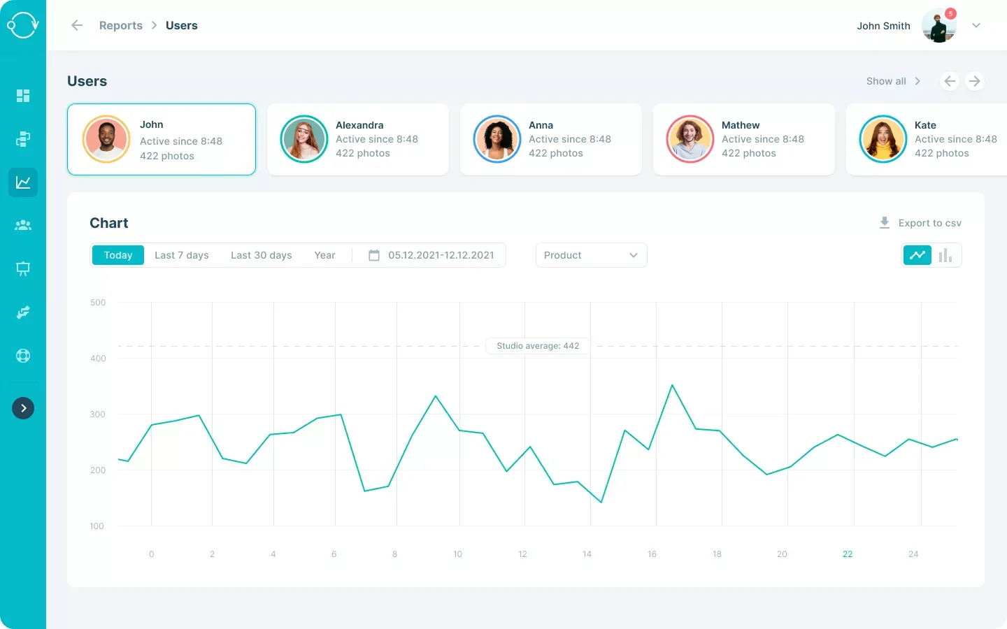The height and width of the screenshot is (629, 1007).
Task: Switch chart display to bar chart view
Action: pos(945,255)
